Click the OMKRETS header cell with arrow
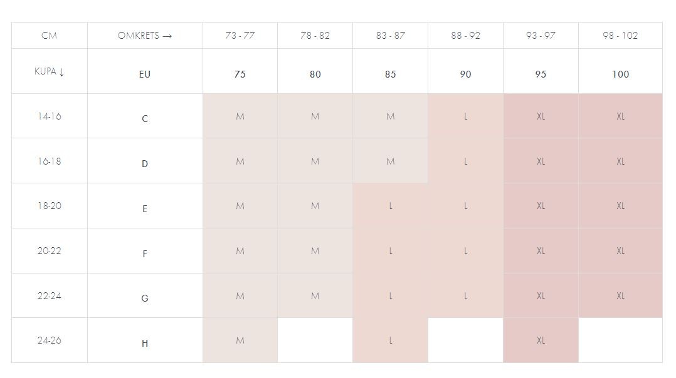Viewport: 676px width, 378px height. pos(145,36)
